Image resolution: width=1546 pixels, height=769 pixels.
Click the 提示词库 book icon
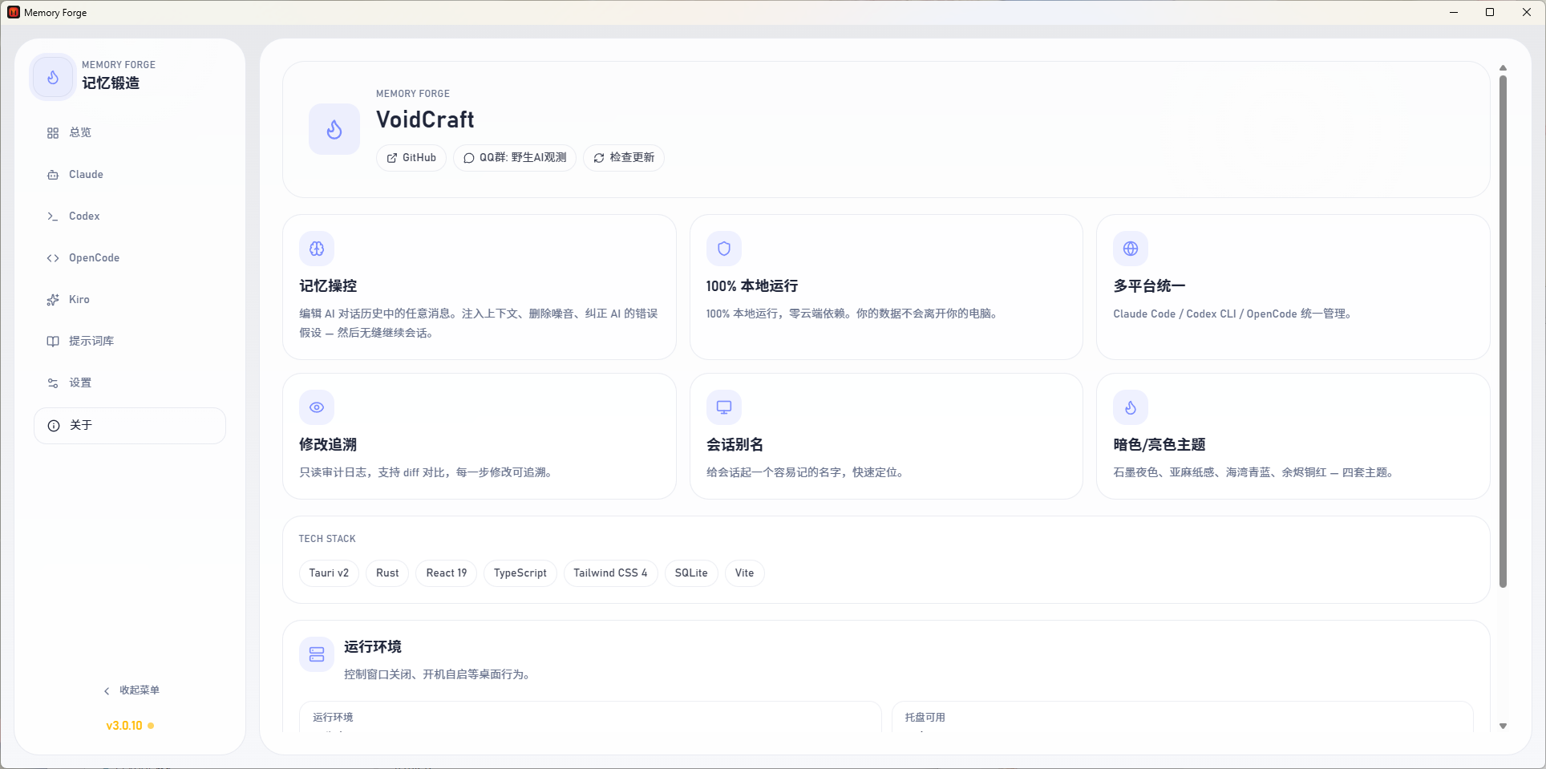coord(53,341)
